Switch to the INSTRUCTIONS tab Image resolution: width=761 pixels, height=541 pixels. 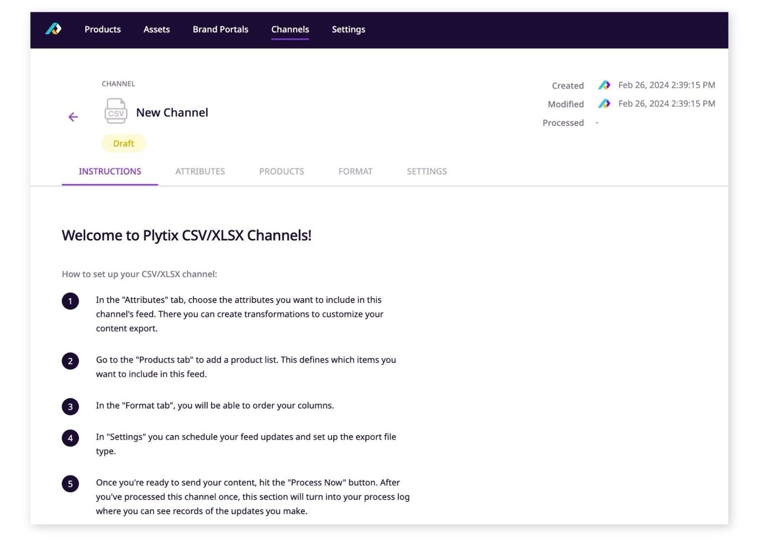(x=110, y=171)
